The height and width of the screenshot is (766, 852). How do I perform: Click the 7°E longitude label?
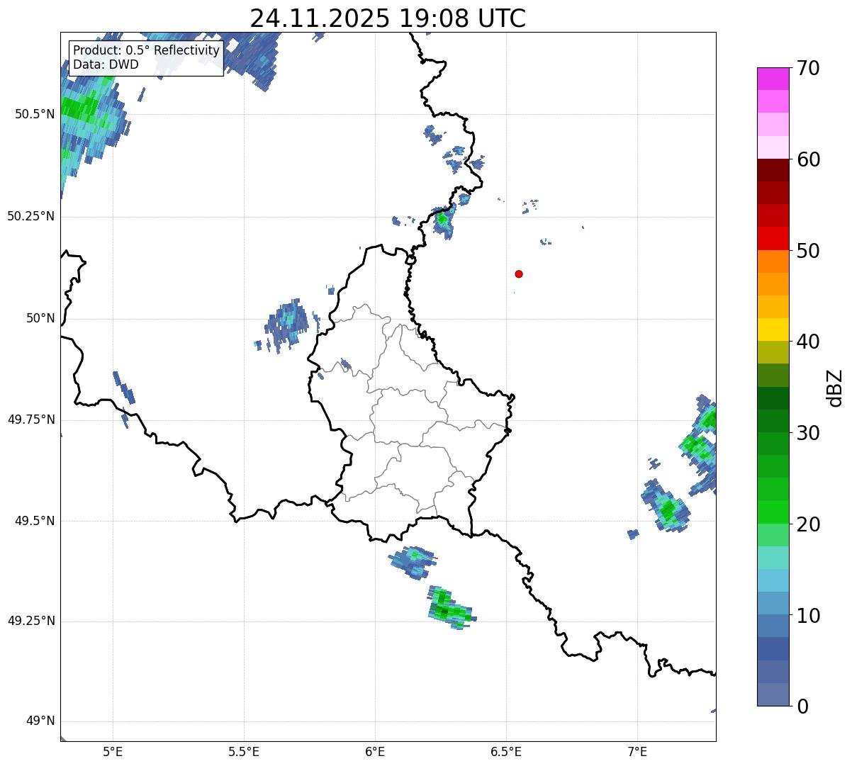[x=637, y=751]
